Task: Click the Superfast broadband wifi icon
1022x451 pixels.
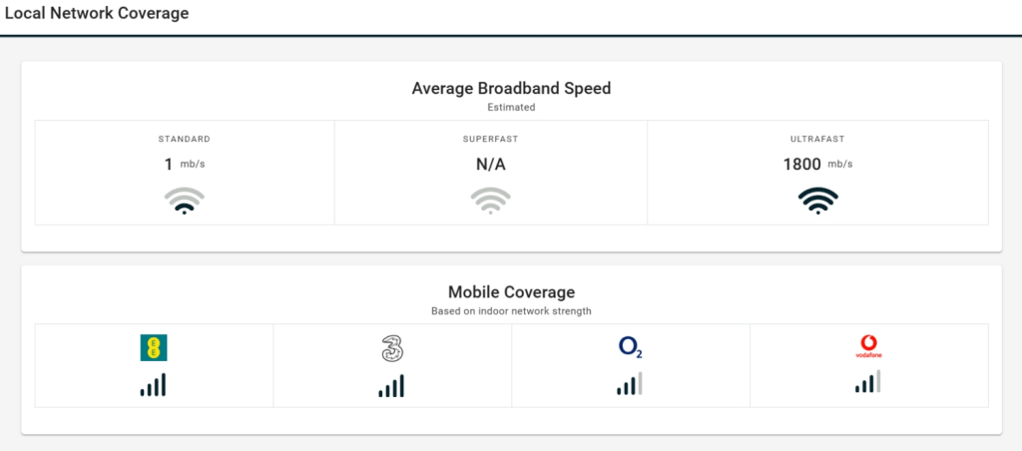Action: pyautogui.click(x=490, y=201)
